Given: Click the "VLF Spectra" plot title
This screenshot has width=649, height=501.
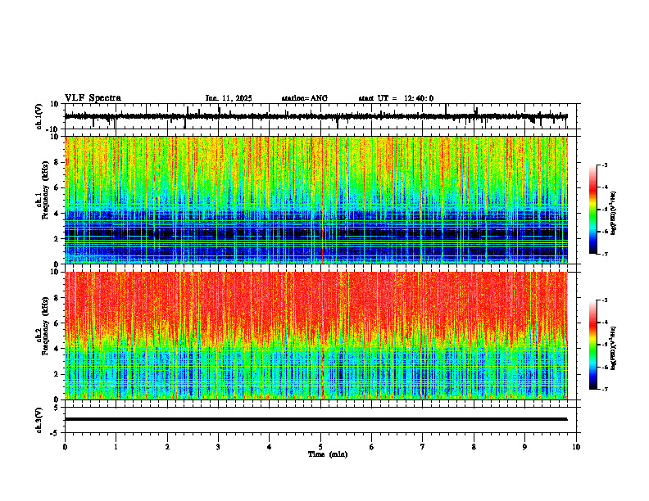Looking at the screenshot, I should [x=93, y=98].
